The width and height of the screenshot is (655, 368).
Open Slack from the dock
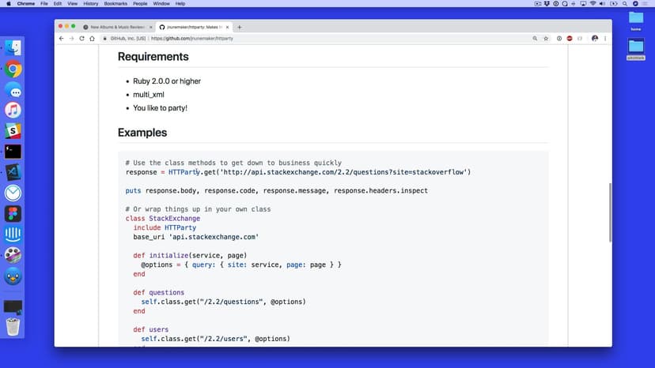tap(13, 131)
